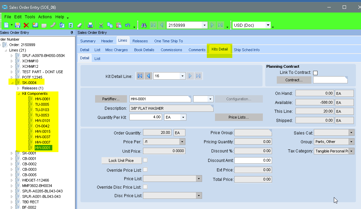Viewport: 361px width, 209px height.
Task: Check the Override Disc Price List box
Action: 145,187
